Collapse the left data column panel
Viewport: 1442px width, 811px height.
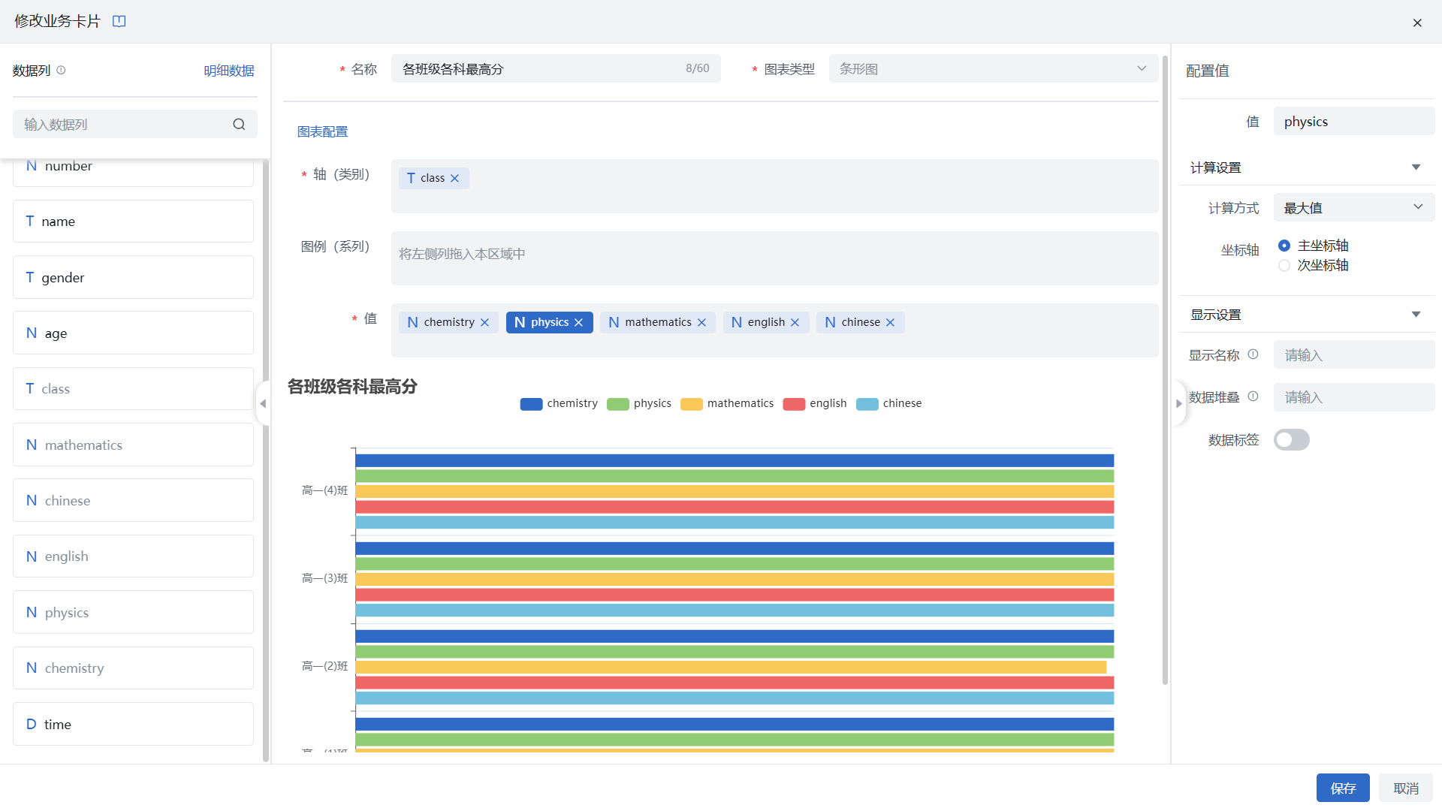pos(263,404)
